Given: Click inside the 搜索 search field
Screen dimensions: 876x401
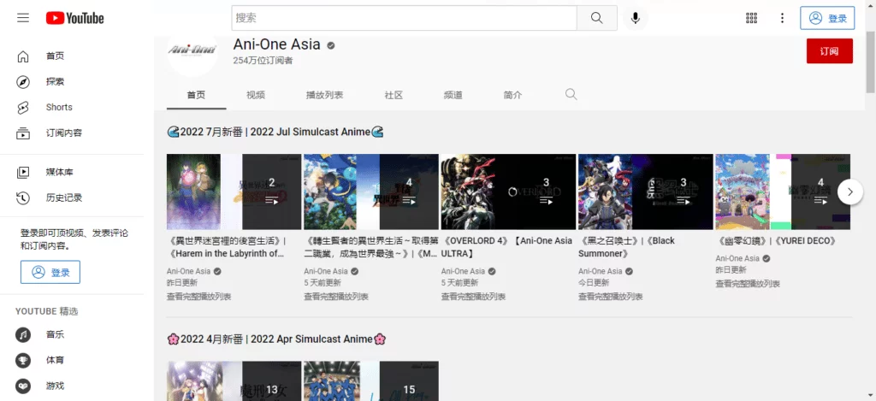Looking at the screenshot, I should pyautogui.click(x=405, y=18).
